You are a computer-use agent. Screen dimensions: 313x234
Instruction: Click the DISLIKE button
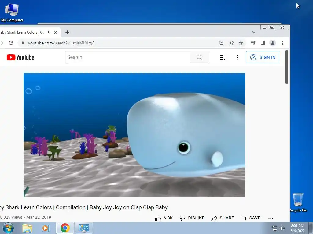click(192, 218)
